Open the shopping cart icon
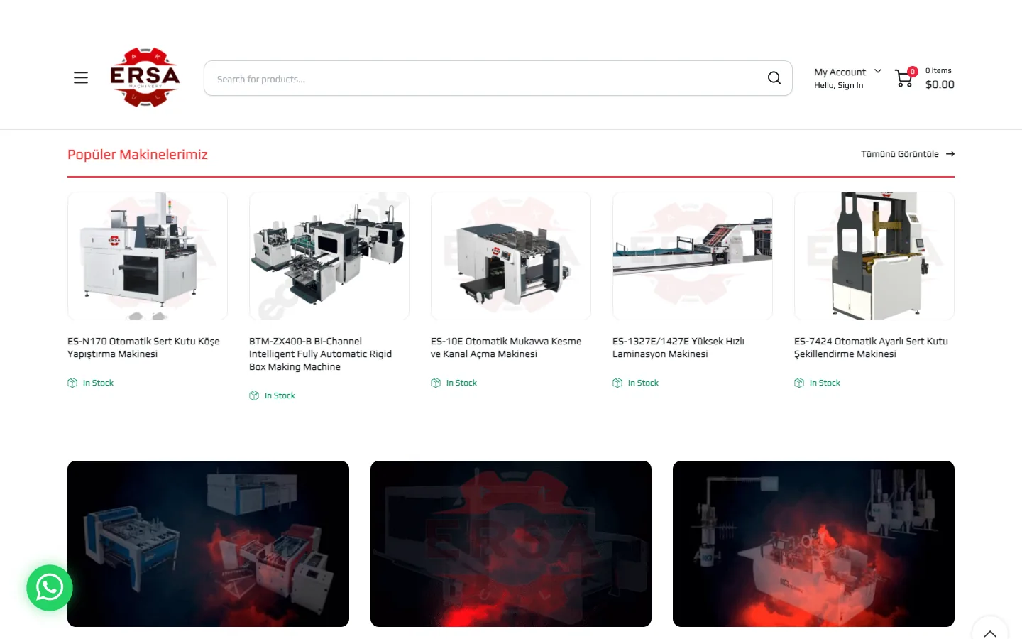The height and width of the screenshot is (639, 1022). pyautogui.click(x=904, y=78)
